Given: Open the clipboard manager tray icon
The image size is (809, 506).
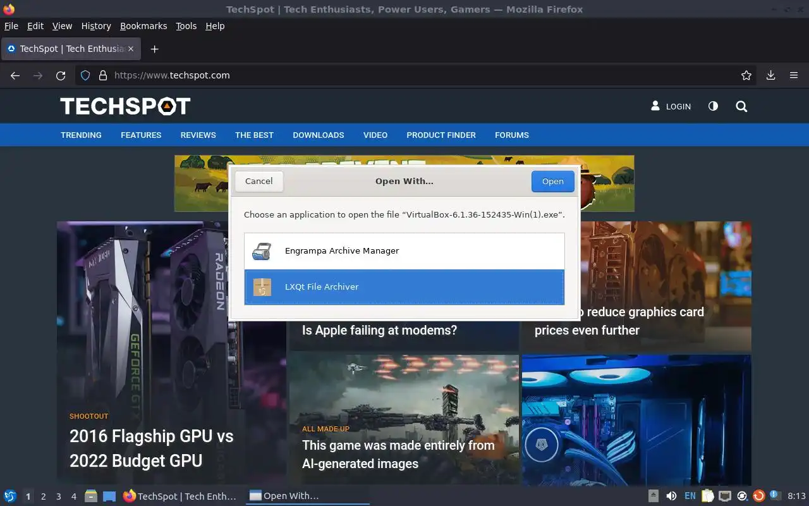Looking at the screenshot, I should coord(707,496).
